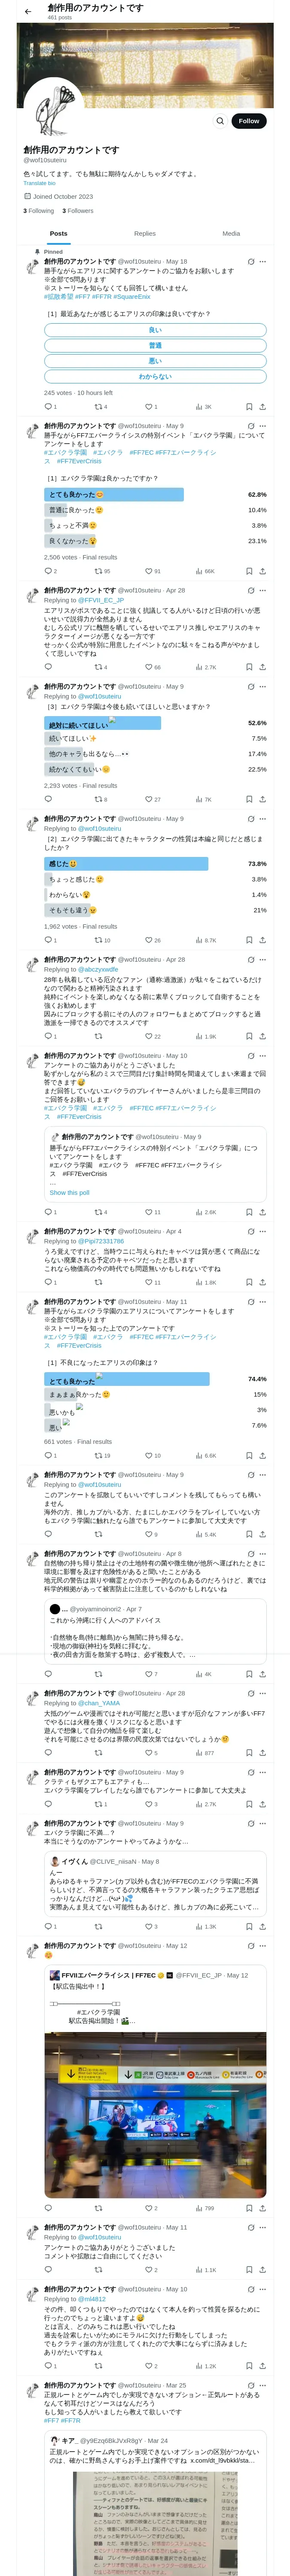This screenshot has width=290, height=2576.
Task: Switch to the Replies tab
Action: point(145,234)
